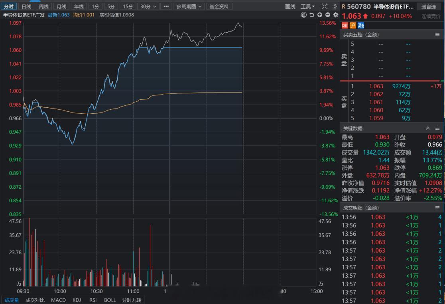The width and height of the screenshot is (445, 304).
Task: Click the stock code 560780
Action: [359, 6]
